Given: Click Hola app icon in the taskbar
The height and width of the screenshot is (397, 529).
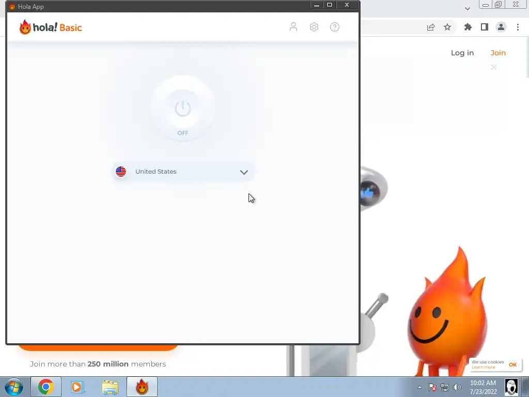Looking at the screenshot, I should pos(142,387).
